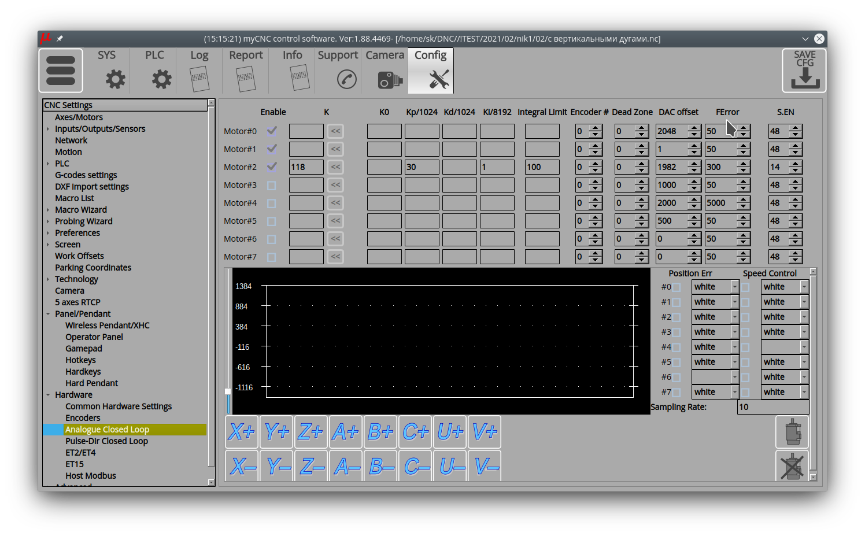Expand the Inputs/Outputs/Sensors tree item
Image resolution: width=865 pixels, height=536 pixels.
[x=48, y=129]
